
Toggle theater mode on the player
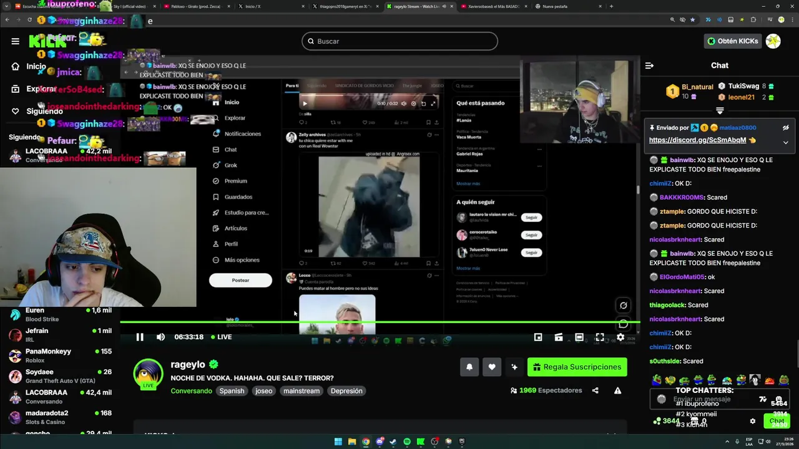[579, 337]
